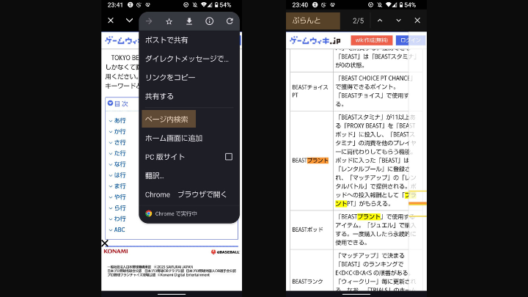Go to next match with down arrow
Viewport: 528px width, 297px height.
[x=399, y=21]
